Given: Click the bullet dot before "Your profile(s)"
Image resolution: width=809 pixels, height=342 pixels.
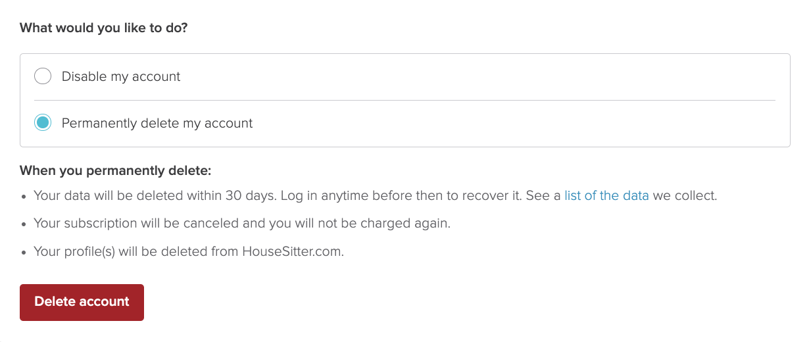Looking at the screenshot, I should (x=24, y=253).
